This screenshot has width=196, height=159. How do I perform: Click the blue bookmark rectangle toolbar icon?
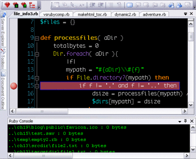129,5
